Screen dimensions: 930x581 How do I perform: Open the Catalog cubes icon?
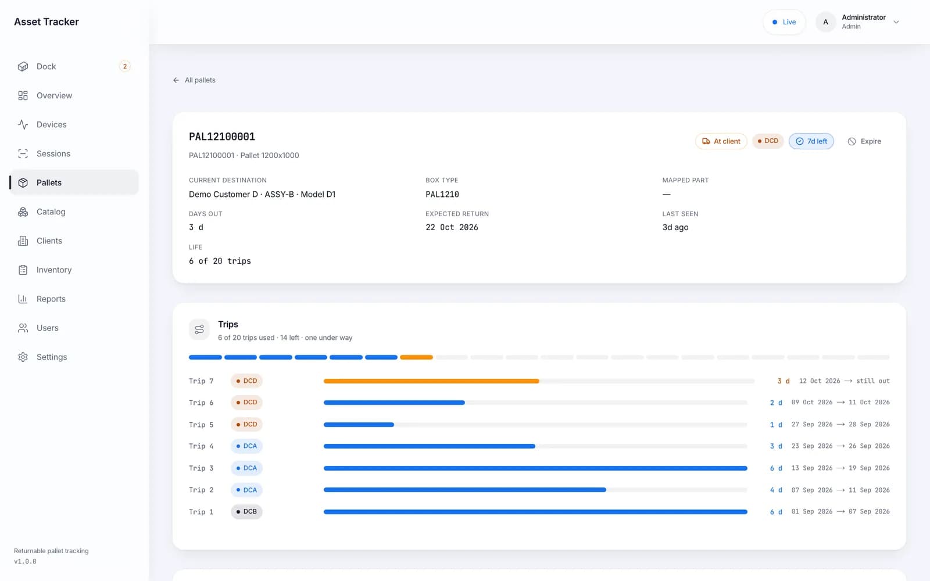click(x=23, y=211)
